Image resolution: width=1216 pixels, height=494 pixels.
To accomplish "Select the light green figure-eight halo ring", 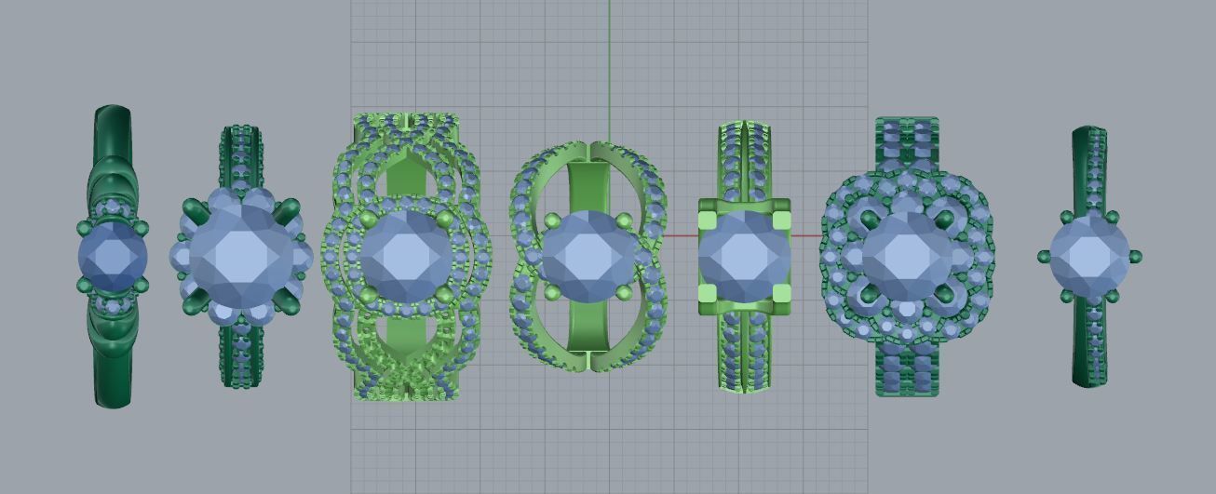I will tap(588, 257).
